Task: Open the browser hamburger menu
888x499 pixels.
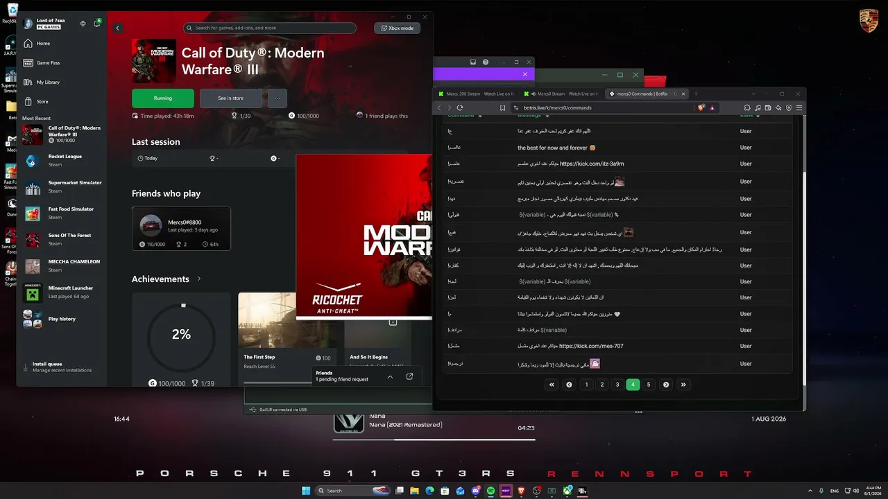Action: pos(799,107)
